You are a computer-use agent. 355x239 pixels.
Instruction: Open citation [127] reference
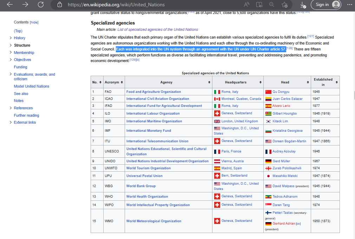pyautogui.click(x=311, y=36)
